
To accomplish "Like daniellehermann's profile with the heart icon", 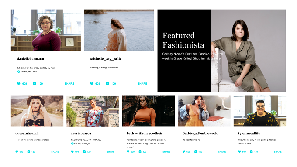I will 18,84.
